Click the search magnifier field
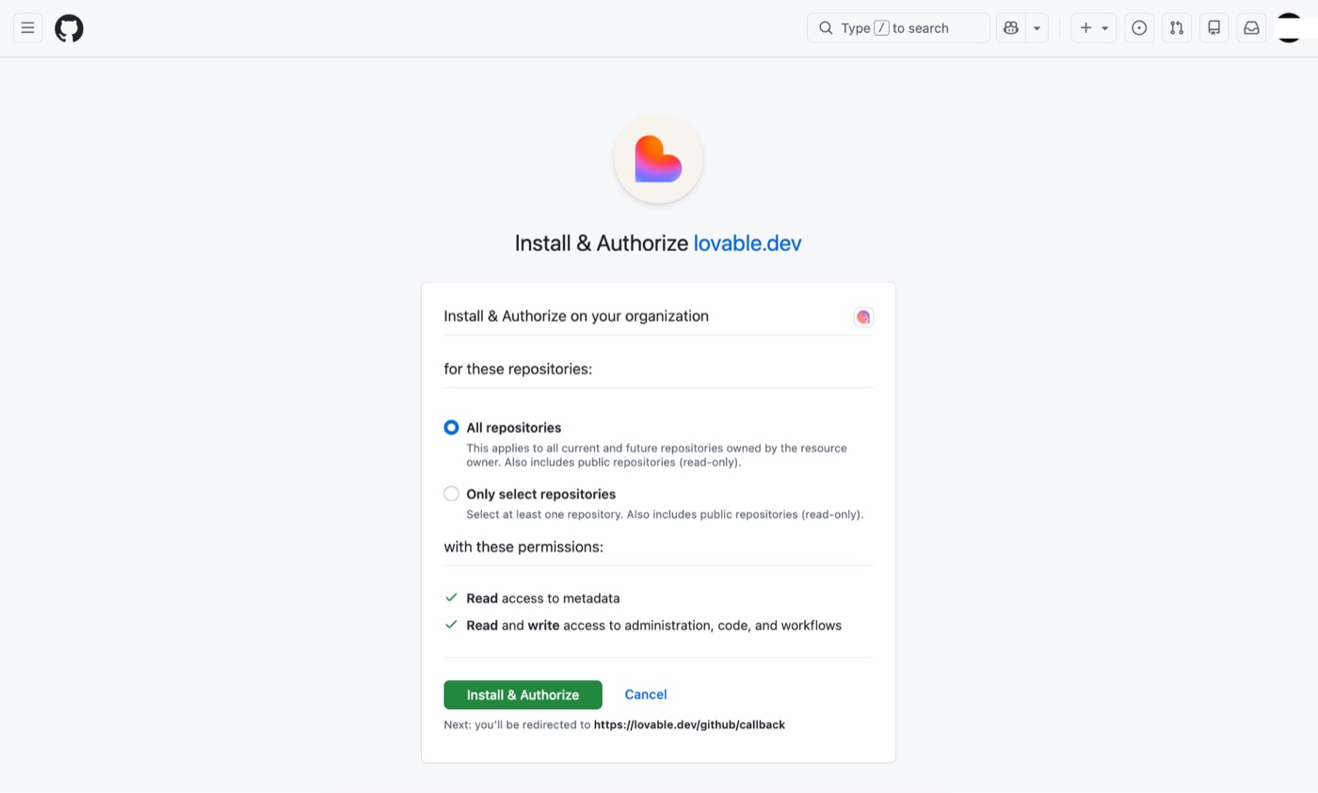The height and width of the screenshot is (793, 1318). [x=898, y=28]
